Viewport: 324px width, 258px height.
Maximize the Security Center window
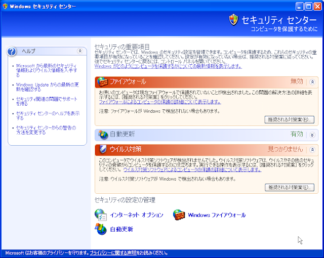coord(308,7)
